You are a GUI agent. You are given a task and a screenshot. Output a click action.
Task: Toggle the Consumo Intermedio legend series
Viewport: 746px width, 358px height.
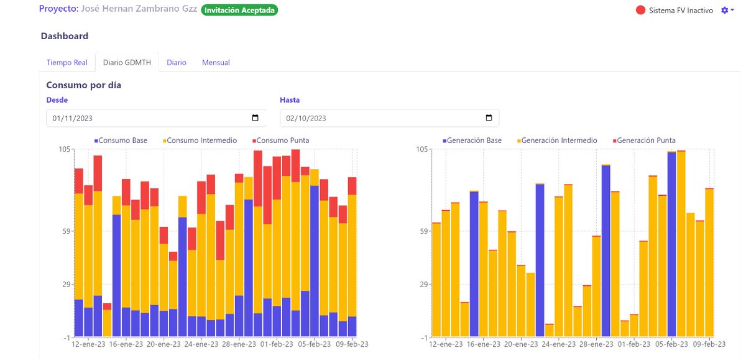(x=200, y=140)
